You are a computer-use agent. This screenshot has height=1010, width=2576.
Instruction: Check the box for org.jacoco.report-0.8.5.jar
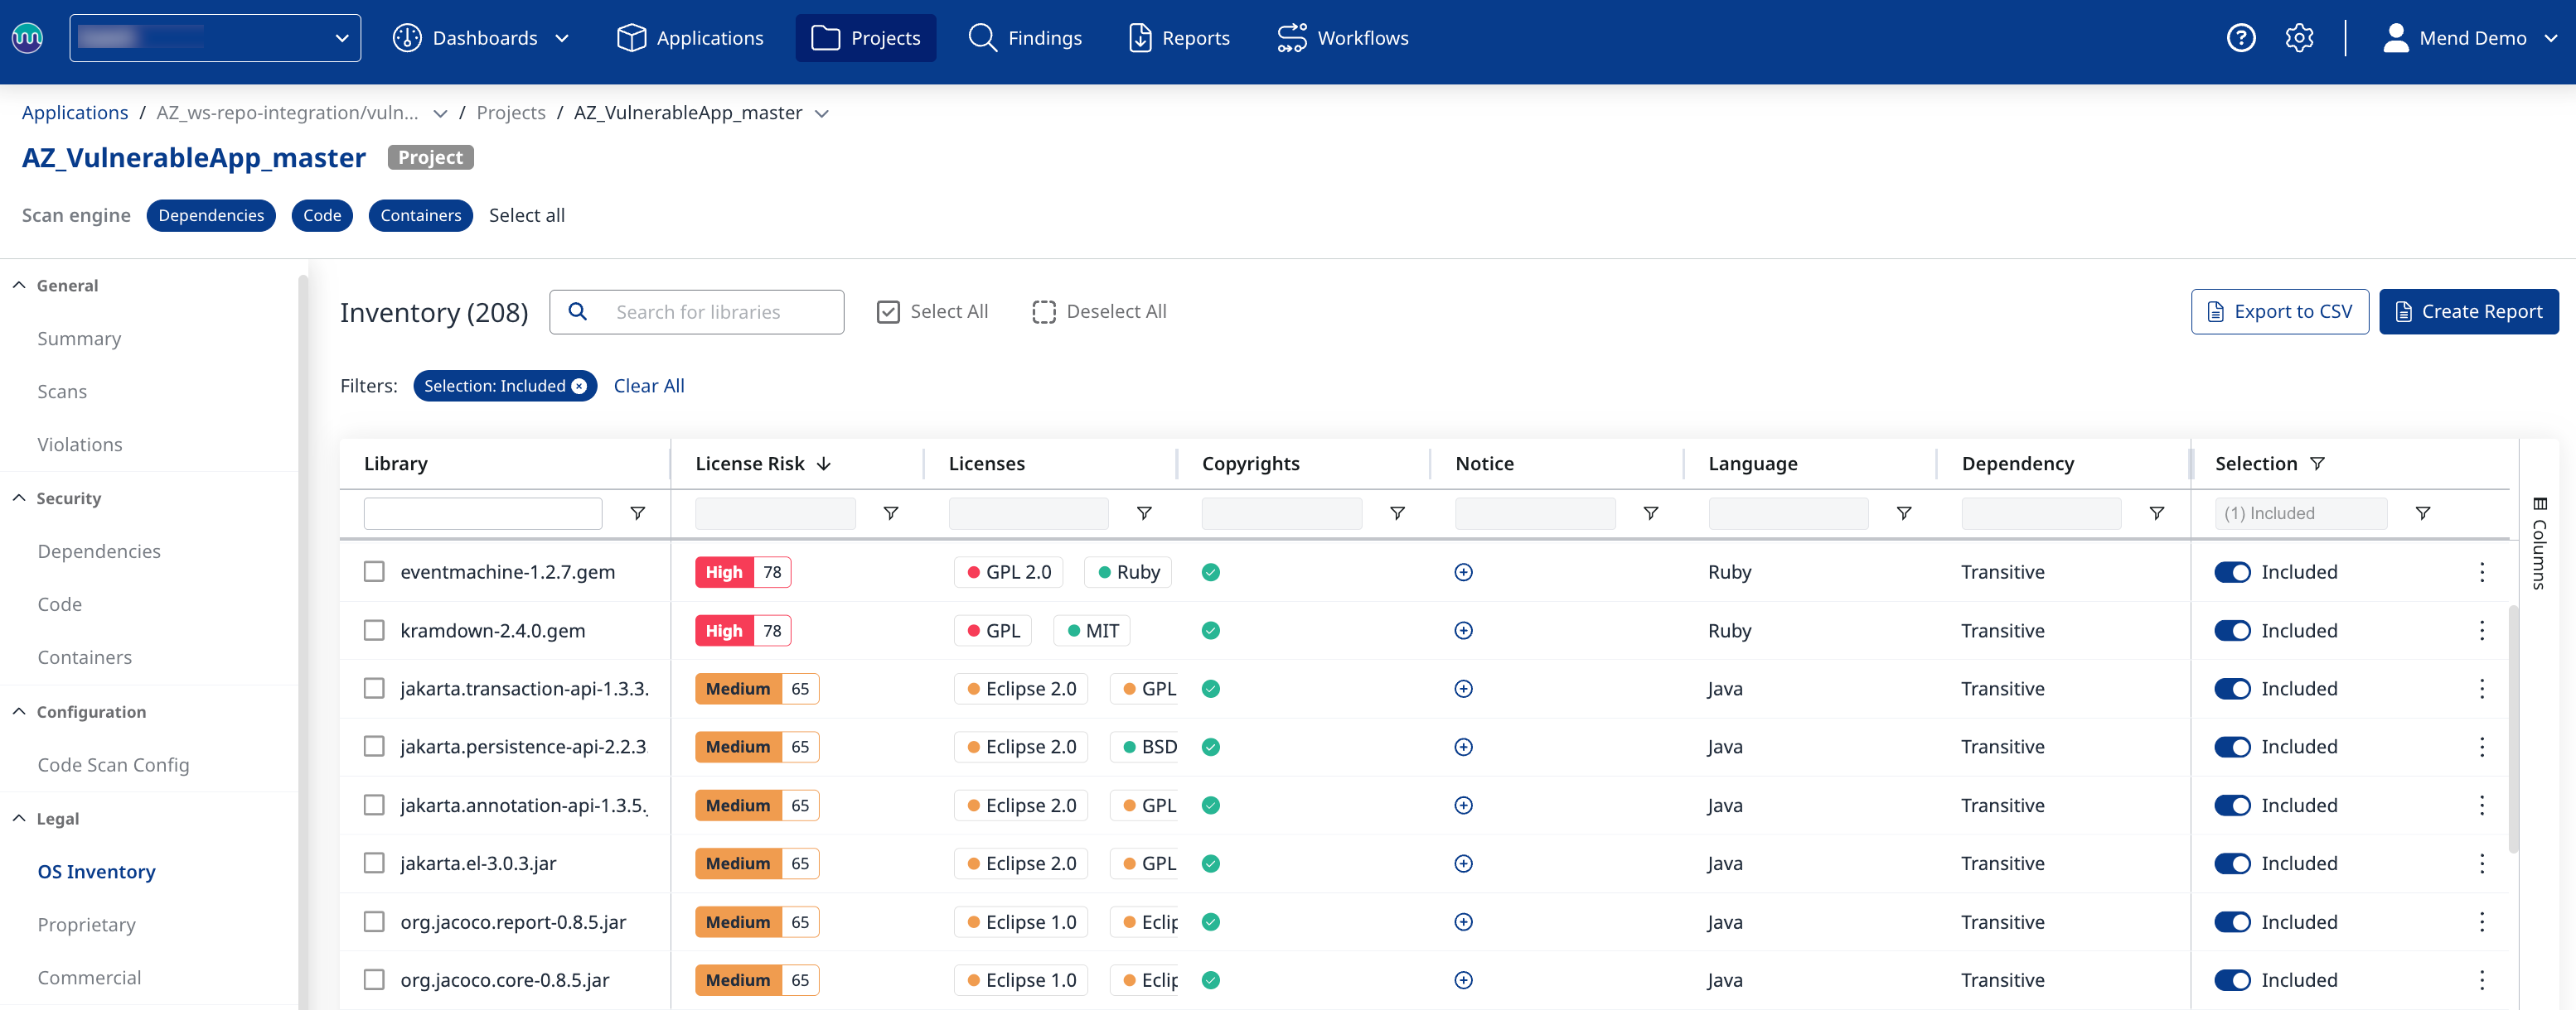(374, 922)
